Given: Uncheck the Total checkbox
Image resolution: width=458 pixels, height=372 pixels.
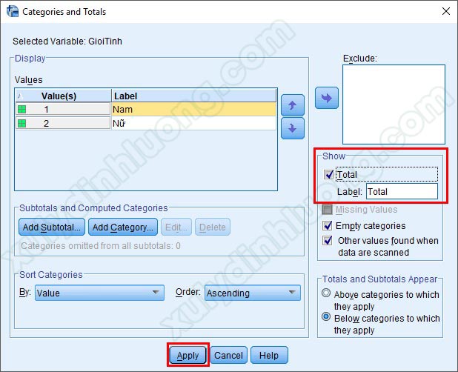Looking at the screenshot, I should click(x=328, y=174).
